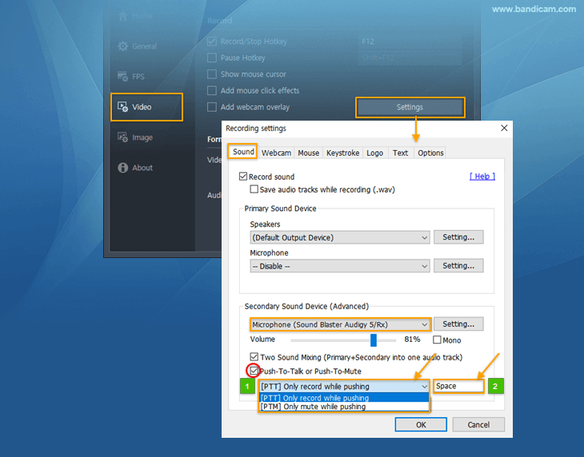Open the FPS section in sidebar

pyautogui.click(x=131, y=77)
